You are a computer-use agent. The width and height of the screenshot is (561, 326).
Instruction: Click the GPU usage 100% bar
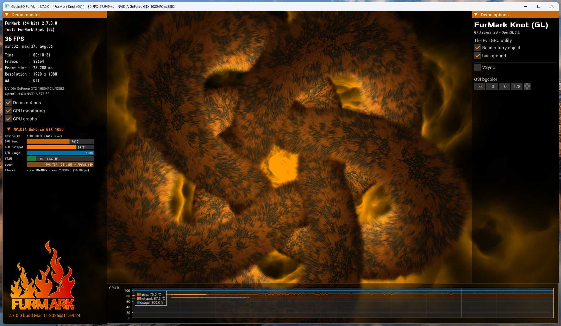pyautogui.click(x=60, y=153)
